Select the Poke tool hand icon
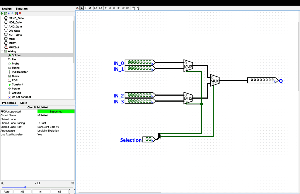The height and width of the screenshot is (194, 300). (77, 8)
